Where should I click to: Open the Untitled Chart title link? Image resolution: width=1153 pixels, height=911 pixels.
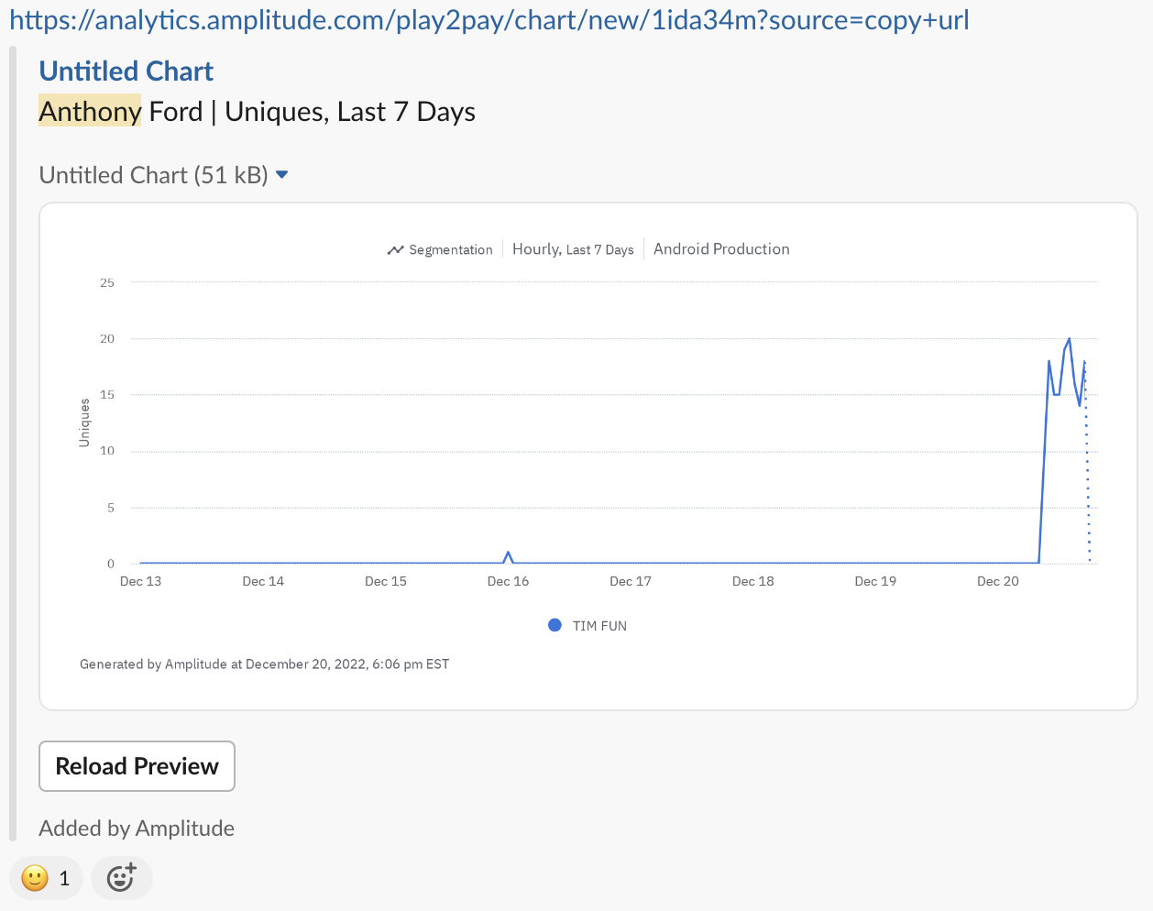point(126,71)
